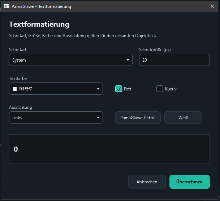Viewport: 220px width, 201px height.
Task: Close the Textformatierung dialog window
Action: click(x=212, y=6)
